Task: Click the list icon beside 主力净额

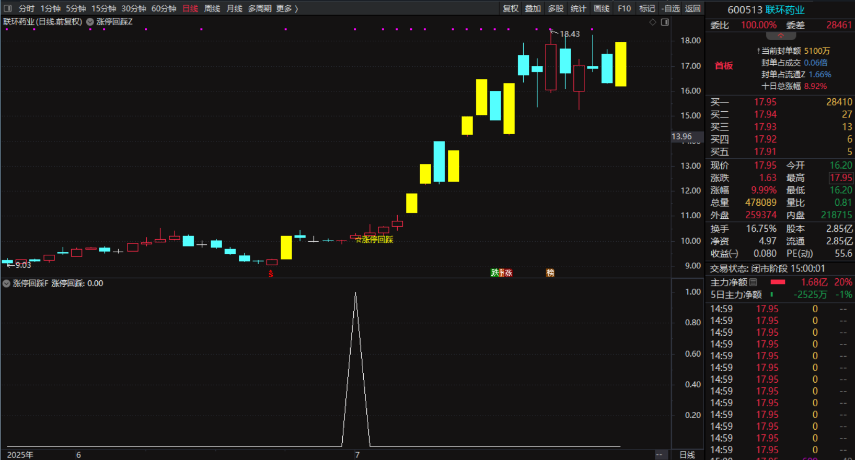Action: pos(753,282)
